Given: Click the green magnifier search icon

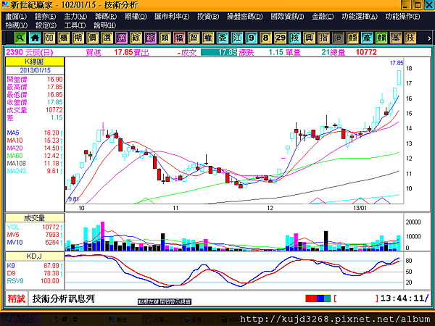Looking at the screenshot, I should coord(20,38).
